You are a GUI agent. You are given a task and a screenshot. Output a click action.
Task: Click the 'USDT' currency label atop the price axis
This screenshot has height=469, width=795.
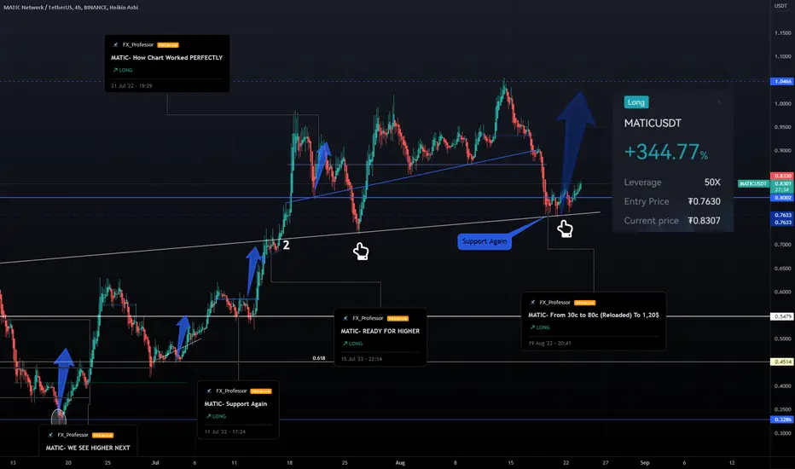pyautogui.click(x=780, y=6)
